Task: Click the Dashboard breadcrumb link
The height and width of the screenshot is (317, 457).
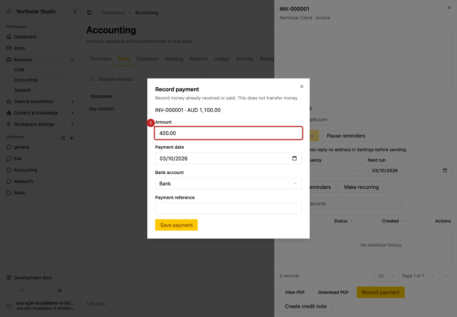Action: [x=113, y=13]
